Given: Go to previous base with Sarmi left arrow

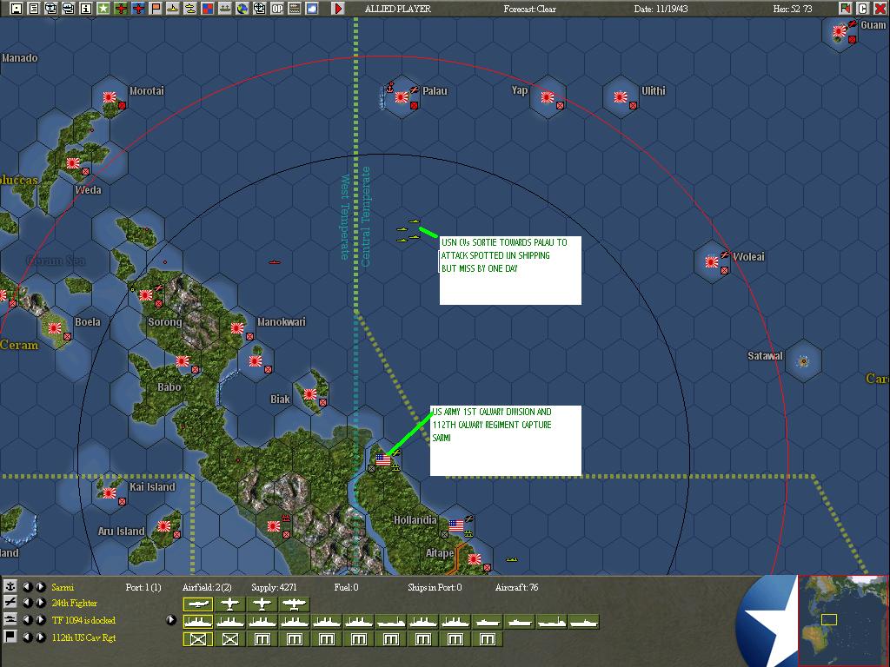Looking at the screenshot, I should (27, 586).
